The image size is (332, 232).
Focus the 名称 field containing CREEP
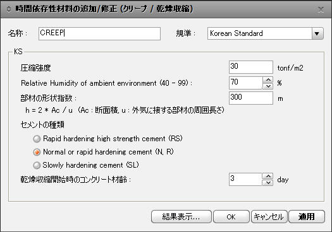pos(99,33)
